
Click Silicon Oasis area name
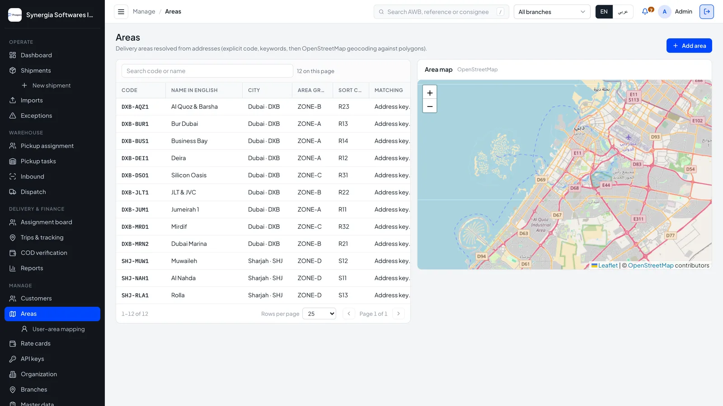point(189,175)
